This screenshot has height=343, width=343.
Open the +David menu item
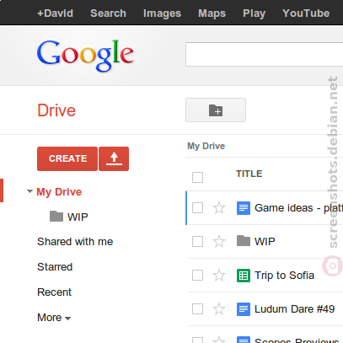[55, 13]
